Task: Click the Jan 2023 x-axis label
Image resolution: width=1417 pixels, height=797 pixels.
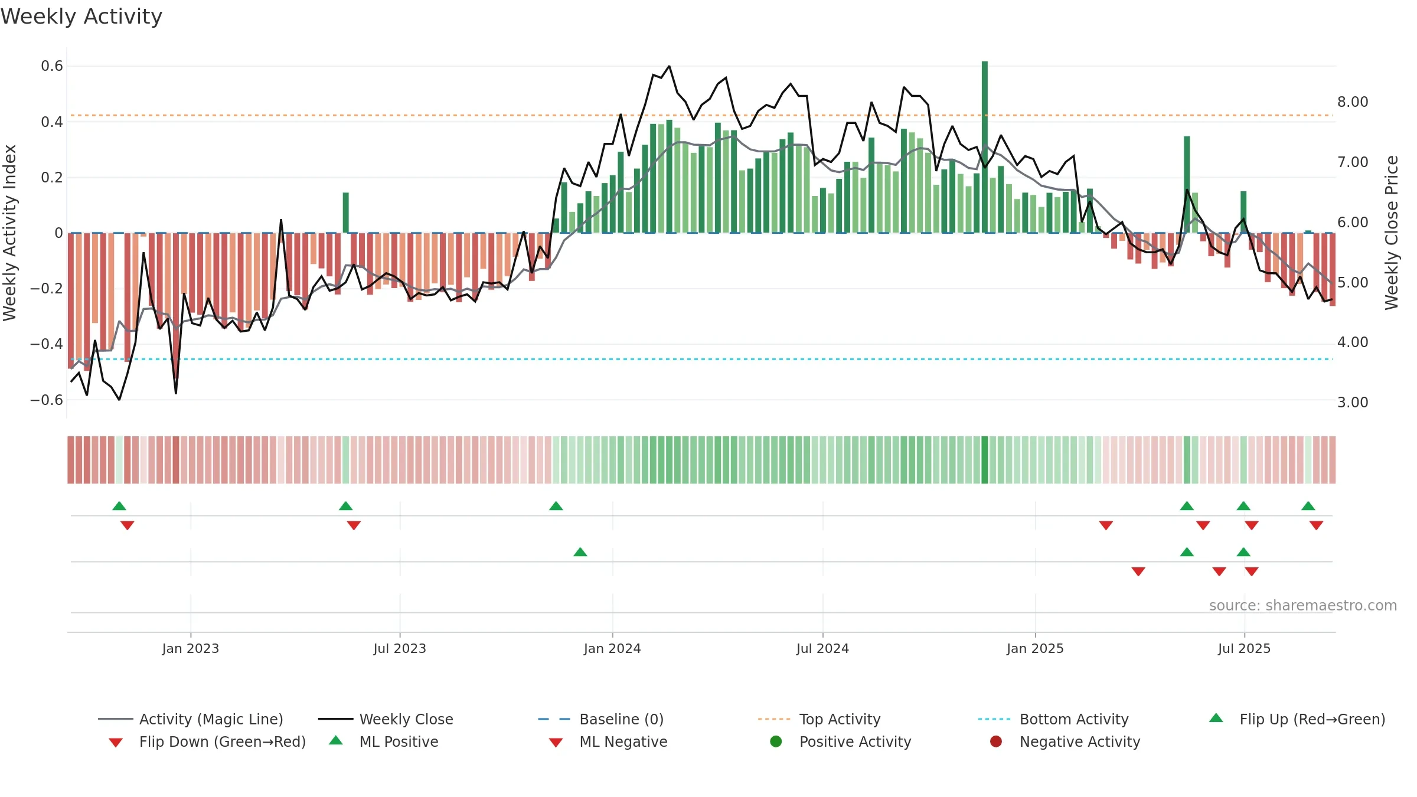Action: click(191, 648)
